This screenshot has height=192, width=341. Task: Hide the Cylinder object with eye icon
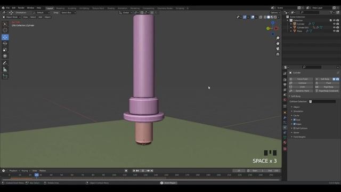[x=334, y=24]
